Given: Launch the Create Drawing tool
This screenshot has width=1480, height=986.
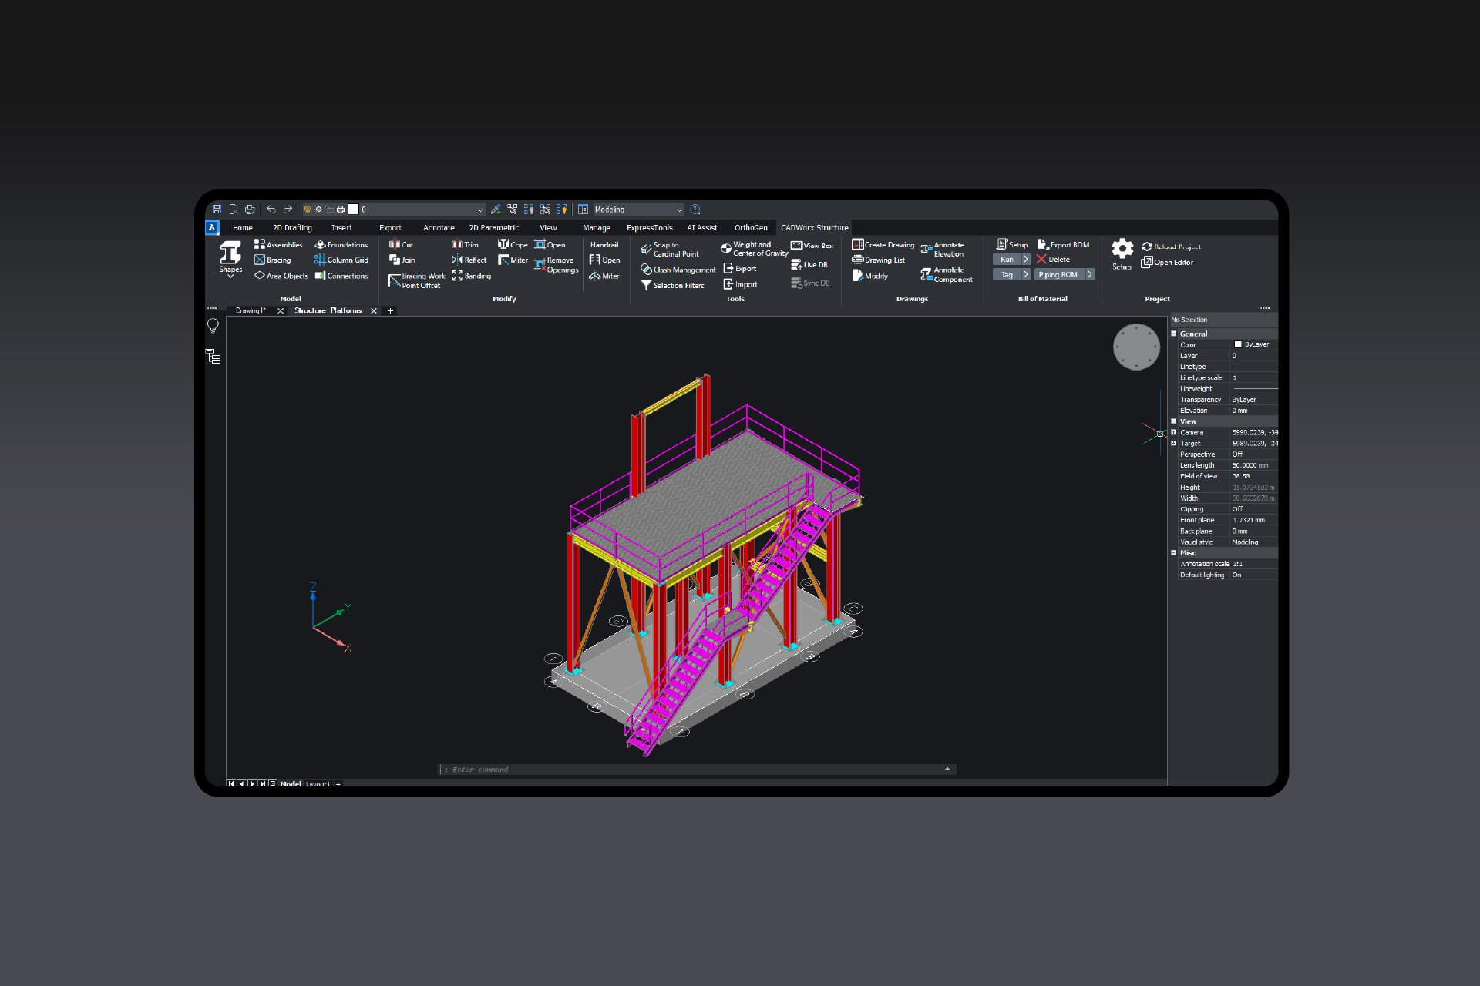Looking at the screenshot, I should tap(885, 244).
